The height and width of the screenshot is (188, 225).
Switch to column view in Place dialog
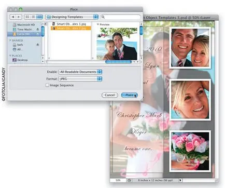click(x=39, y=17)
